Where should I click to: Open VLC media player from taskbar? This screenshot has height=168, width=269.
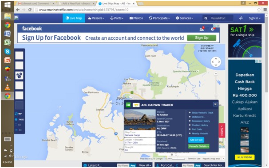8,87
